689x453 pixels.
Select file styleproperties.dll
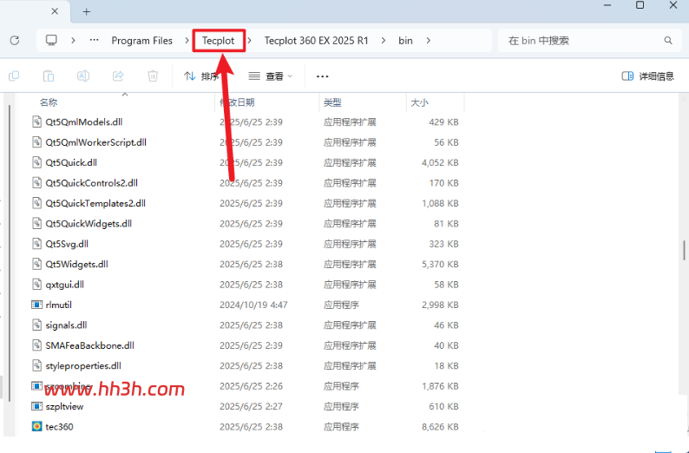(x=83, y=365)
